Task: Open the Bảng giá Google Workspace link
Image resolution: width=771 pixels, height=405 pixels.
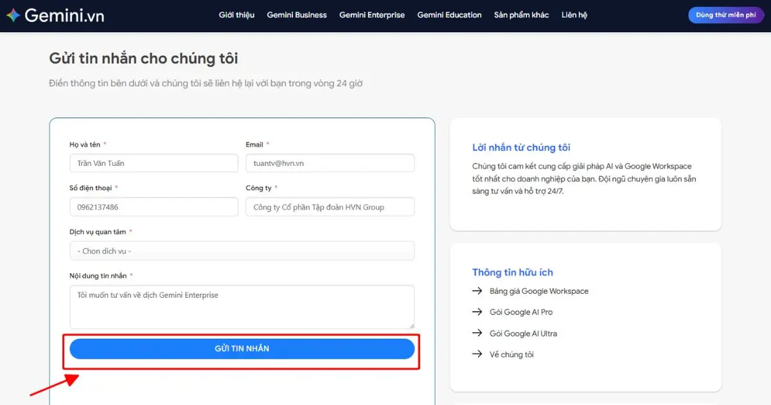Action: 538,291
